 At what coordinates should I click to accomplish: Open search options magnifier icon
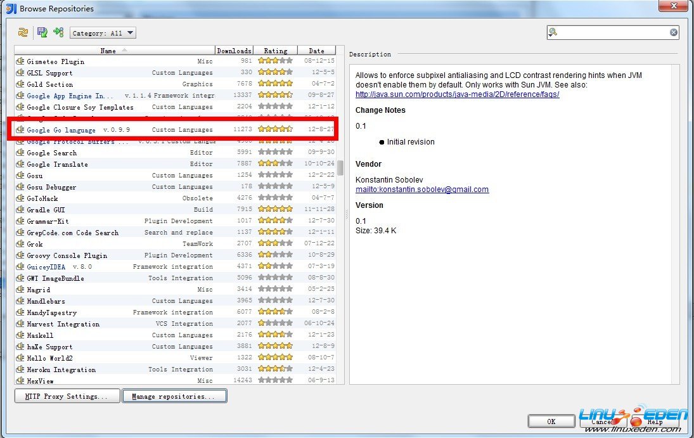[x=553, y=32]
